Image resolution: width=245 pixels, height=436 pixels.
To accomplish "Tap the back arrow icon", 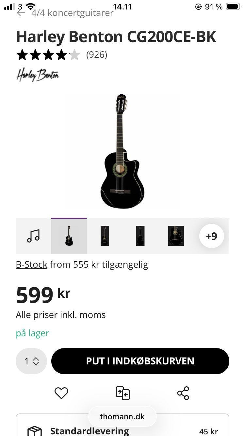I will (x=21, y=13).
